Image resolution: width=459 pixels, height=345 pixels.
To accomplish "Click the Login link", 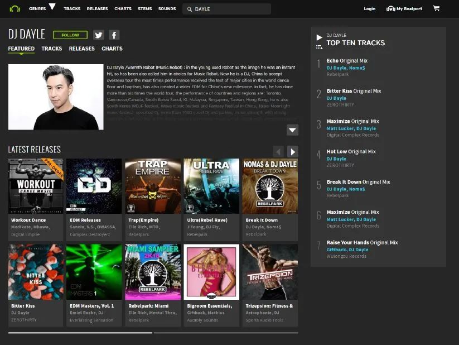I will (369, 9).
